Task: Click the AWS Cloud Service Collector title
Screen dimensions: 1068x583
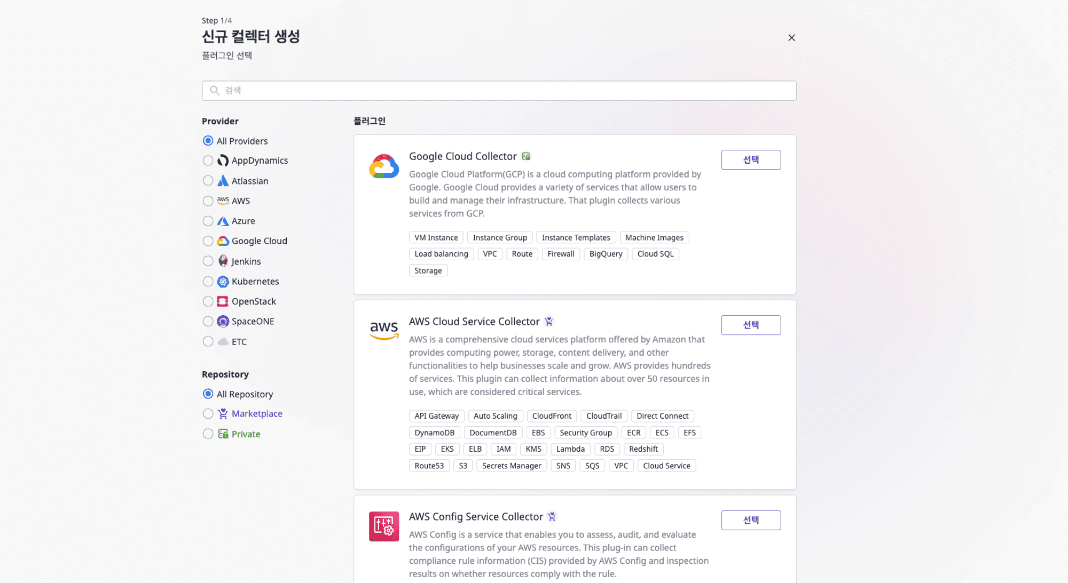Action: click(x=474, y=322)
